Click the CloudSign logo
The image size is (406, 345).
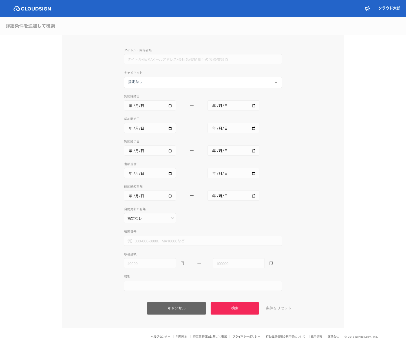click(32, 8)
